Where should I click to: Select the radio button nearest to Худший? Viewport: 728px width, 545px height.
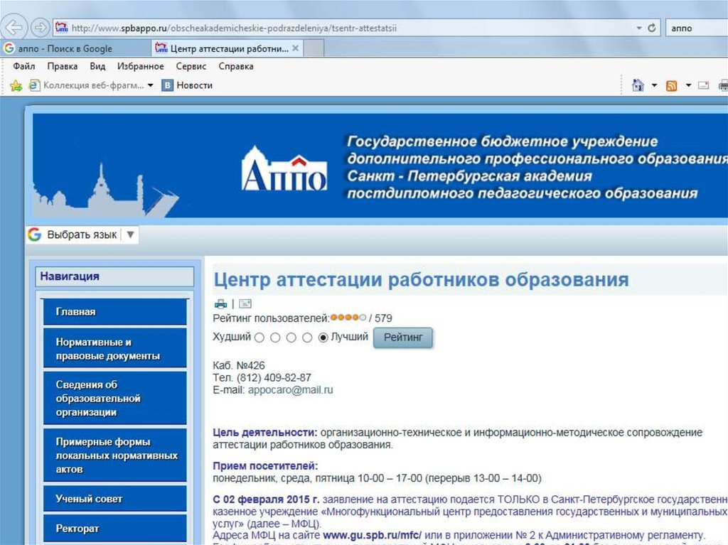click(259, 338)
